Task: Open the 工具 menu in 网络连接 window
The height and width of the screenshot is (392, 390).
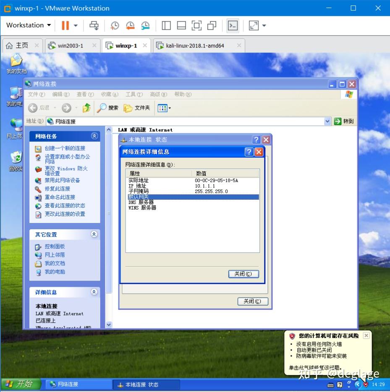Action: (x=134, y=94)
